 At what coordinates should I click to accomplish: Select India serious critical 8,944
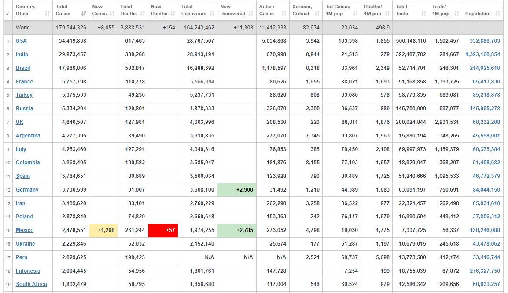click(x=313, y=54)
